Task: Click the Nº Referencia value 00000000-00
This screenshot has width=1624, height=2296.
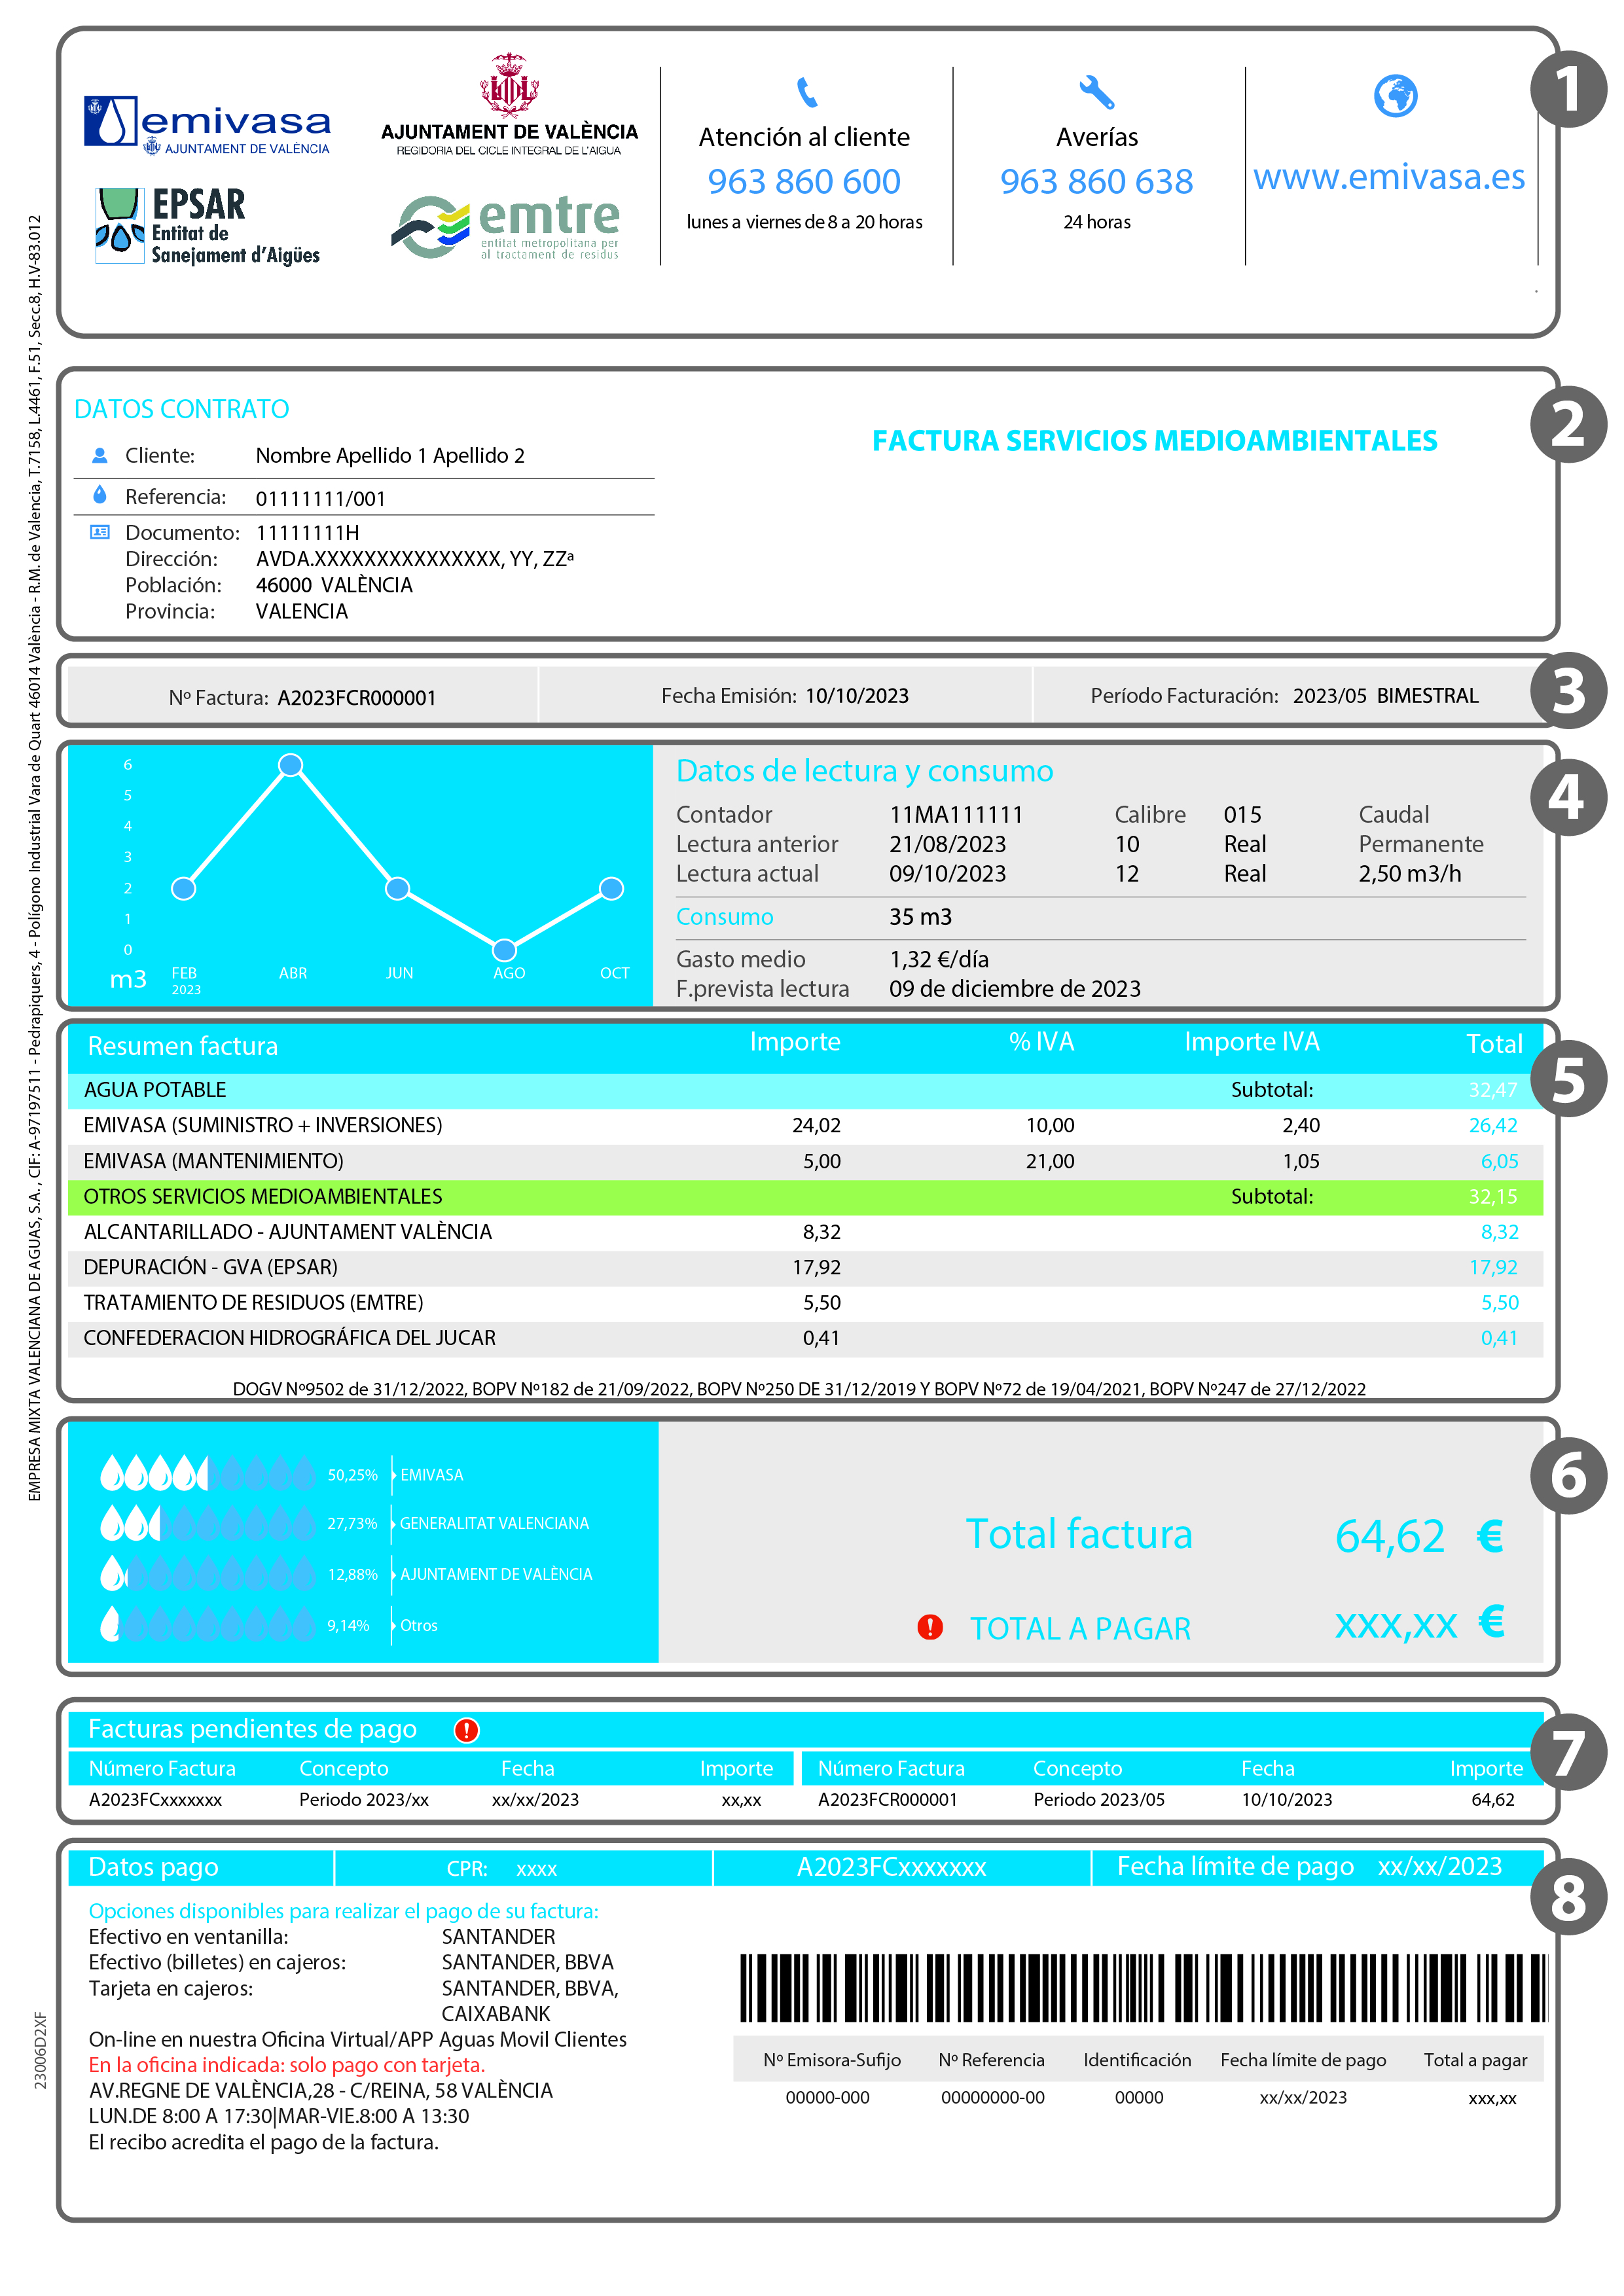Action: 993,2098
